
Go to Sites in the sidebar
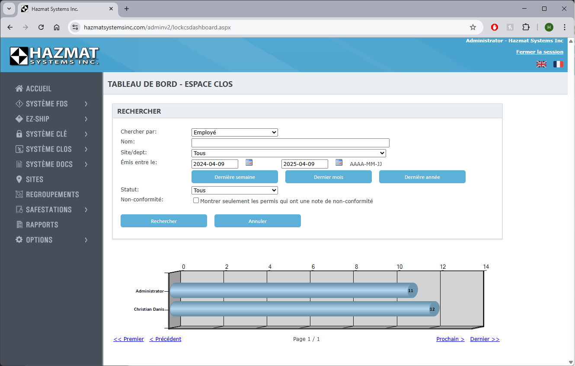click(x=35, y=179)
